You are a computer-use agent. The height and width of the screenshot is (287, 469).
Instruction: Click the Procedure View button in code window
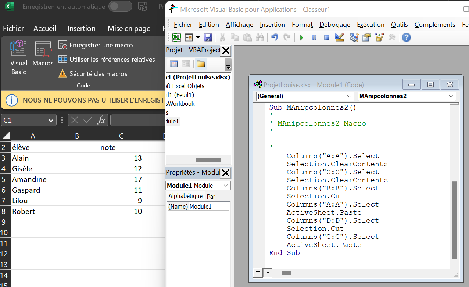point(258,273)
